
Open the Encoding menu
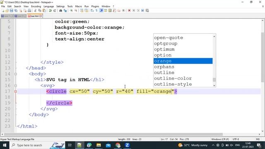(x=36, y=7)
